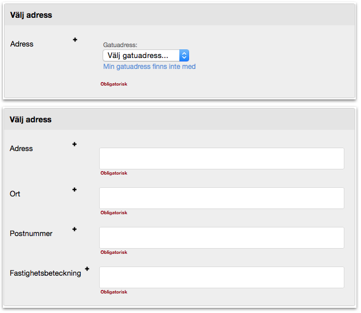This screenshot has height=313, width=361.
Task: Click the Ort field label
Action: tap(15, 194)
